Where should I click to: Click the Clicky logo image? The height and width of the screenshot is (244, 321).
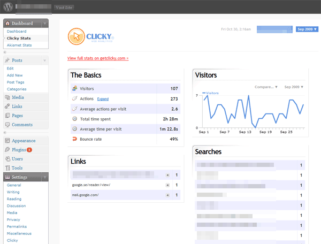(91, 36)
